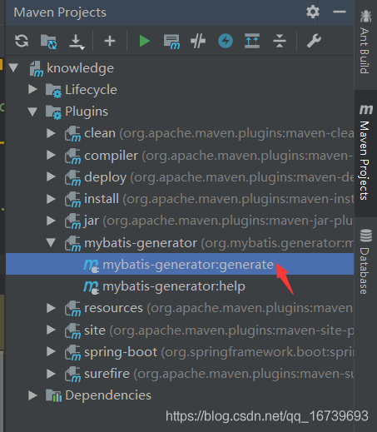The image size is (377, 432).
Task: Click the install plugin icon
Action: tap(73, 200)
